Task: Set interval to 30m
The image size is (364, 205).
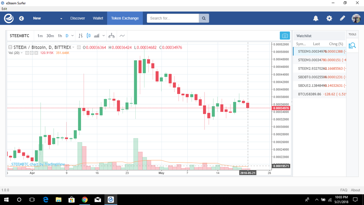Action: 50,36
